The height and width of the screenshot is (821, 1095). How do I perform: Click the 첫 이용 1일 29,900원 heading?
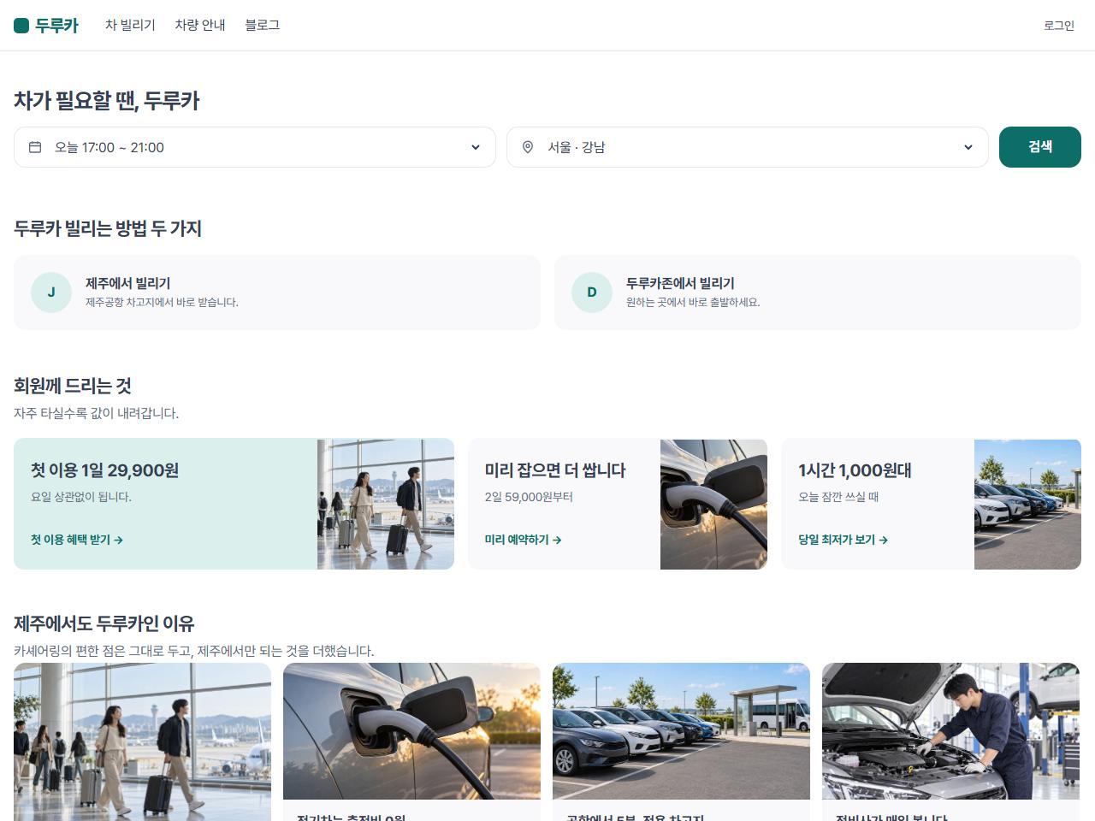tap(104, 470)
